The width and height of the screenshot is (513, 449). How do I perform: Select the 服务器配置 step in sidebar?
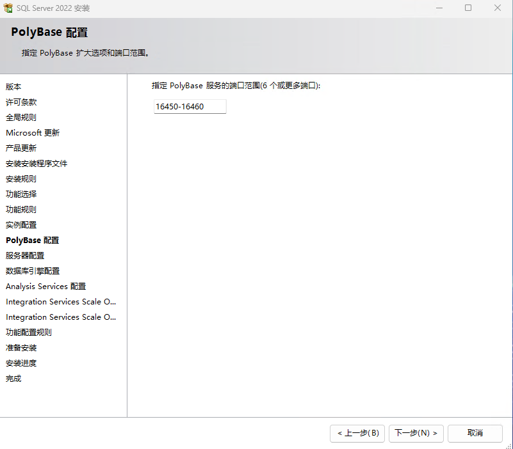tap(25, 256)
